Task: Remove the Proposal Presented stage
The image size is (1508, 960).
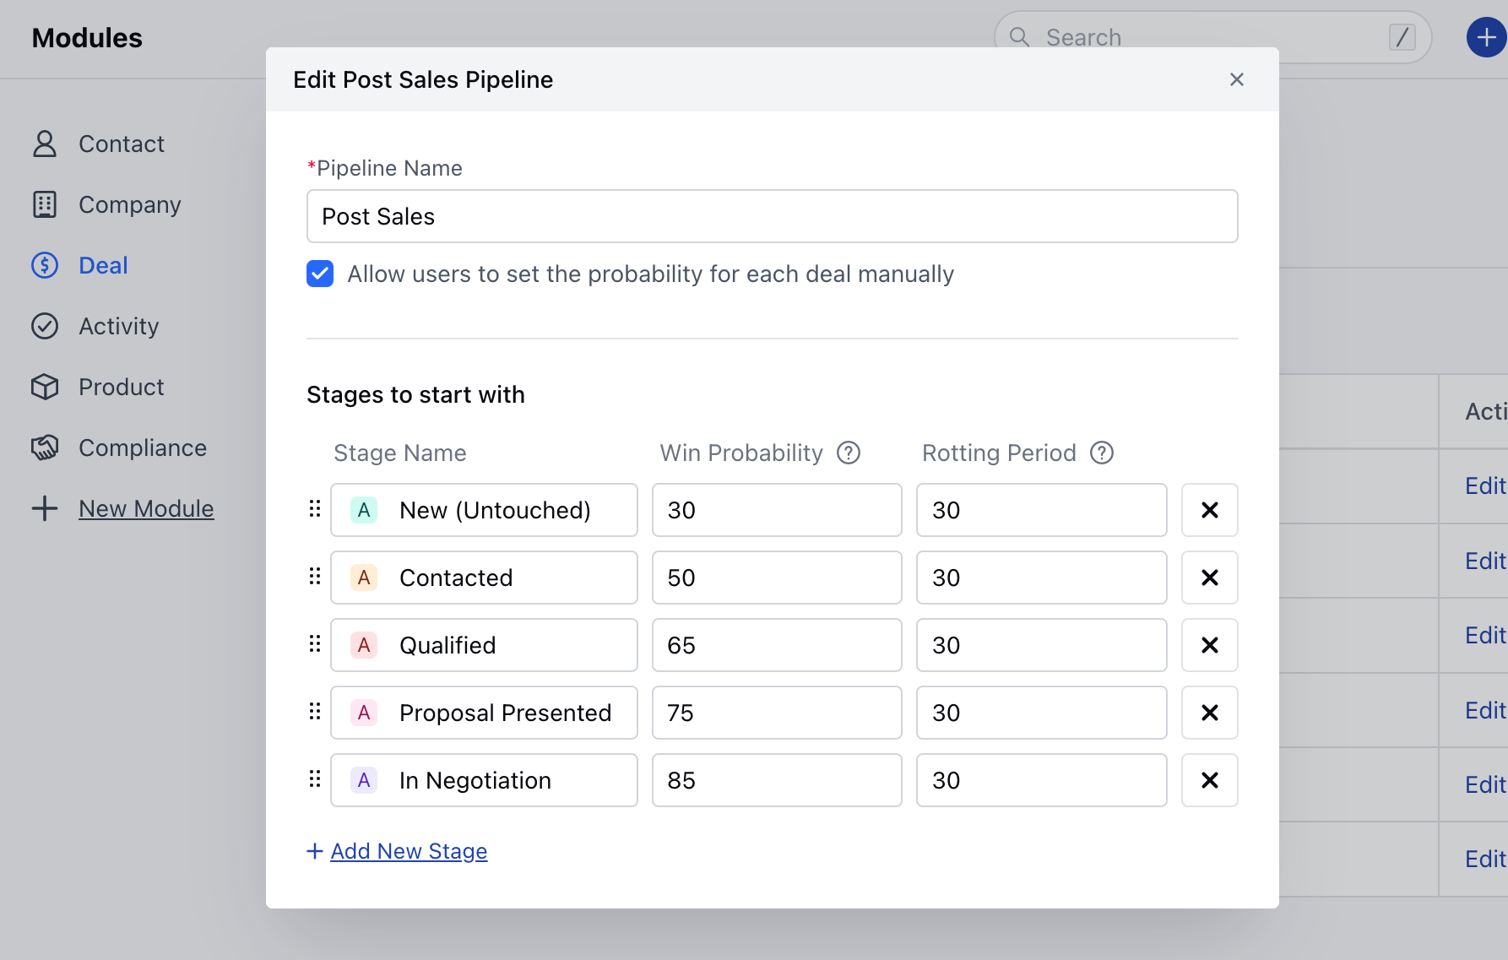Action: (x=1209, y=713)
